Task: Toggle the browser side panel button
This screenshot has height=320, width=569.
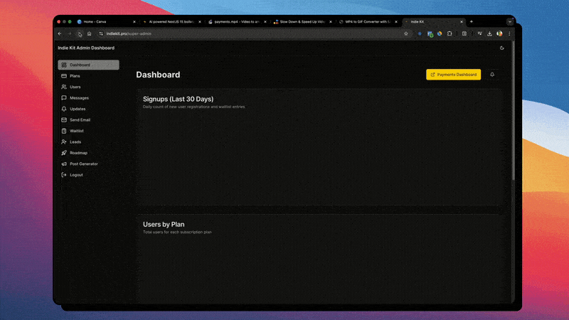Action: click(464, 33)
